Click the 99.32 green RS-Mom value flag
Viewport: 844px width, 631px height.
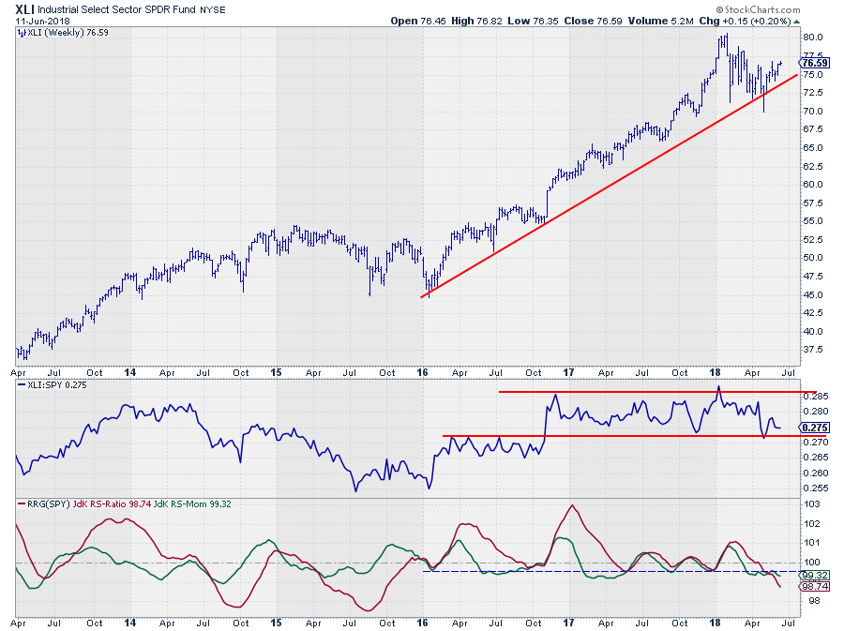(x=814, y=575)
